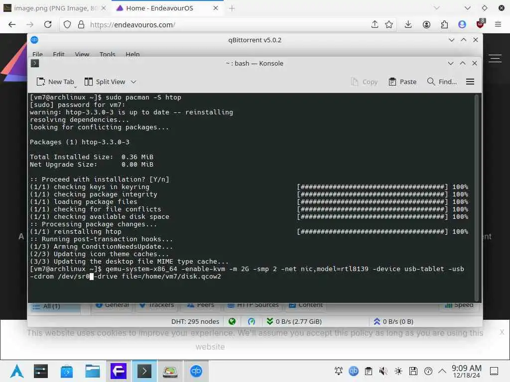
Task: Open Dolphin file manager from taskbar
Action: pyautogui.click(x=92, y=371)
